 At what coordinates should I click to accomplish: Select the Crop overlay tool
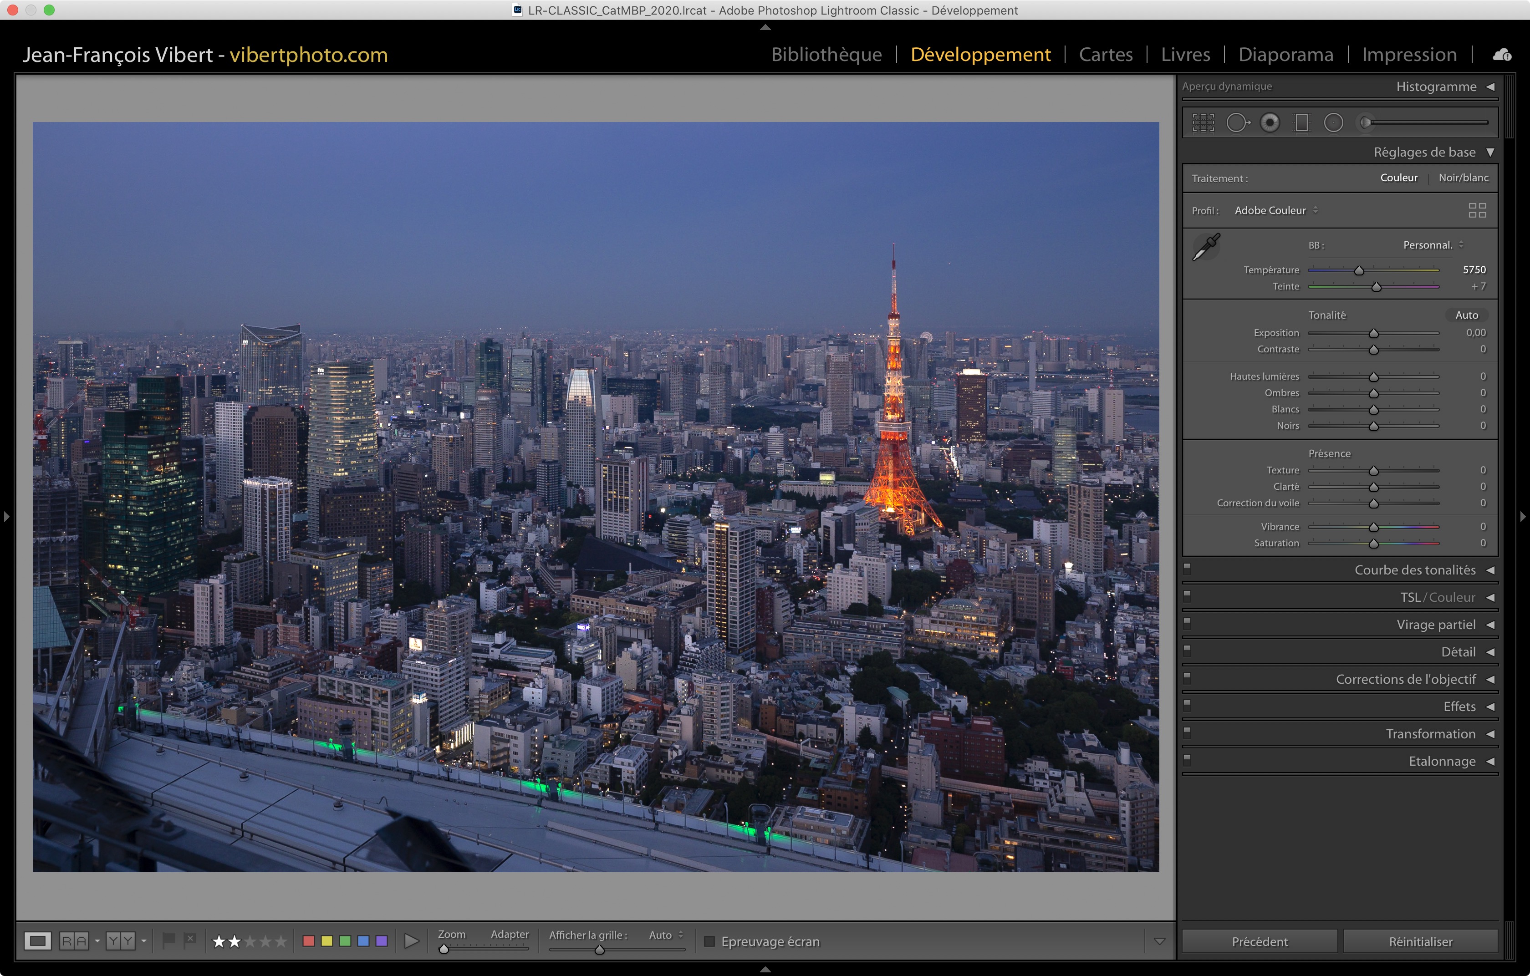click(x=1203, y=122)
